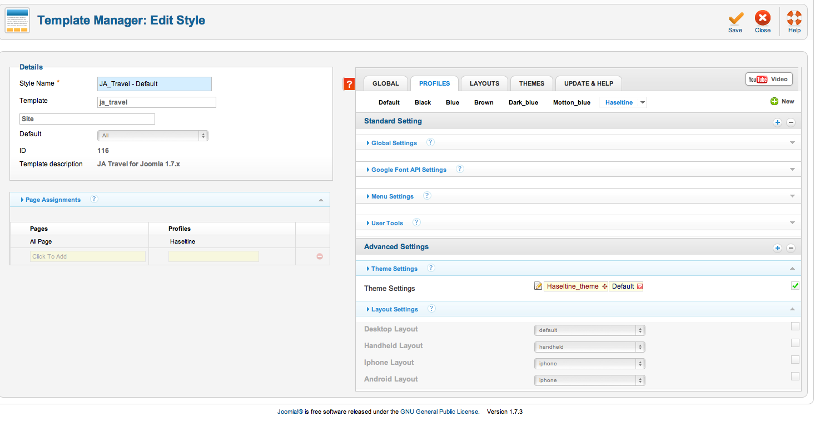Collapse the Theme Settings section header
The image size is (815, 421).
pos(578,269)
